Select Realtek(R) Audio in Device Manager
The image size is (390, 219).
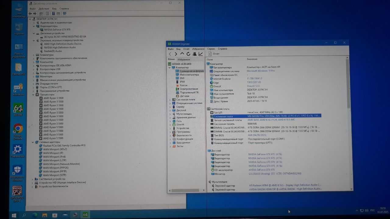(53, 51)
